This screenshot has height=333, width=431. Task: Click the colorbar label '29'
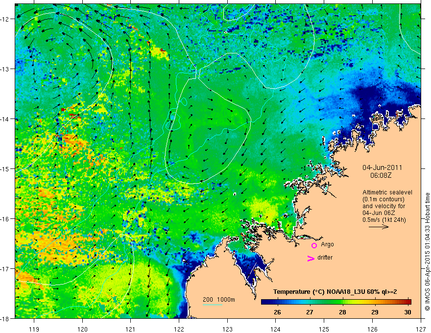pyautogui.click(x=375, y=312)
